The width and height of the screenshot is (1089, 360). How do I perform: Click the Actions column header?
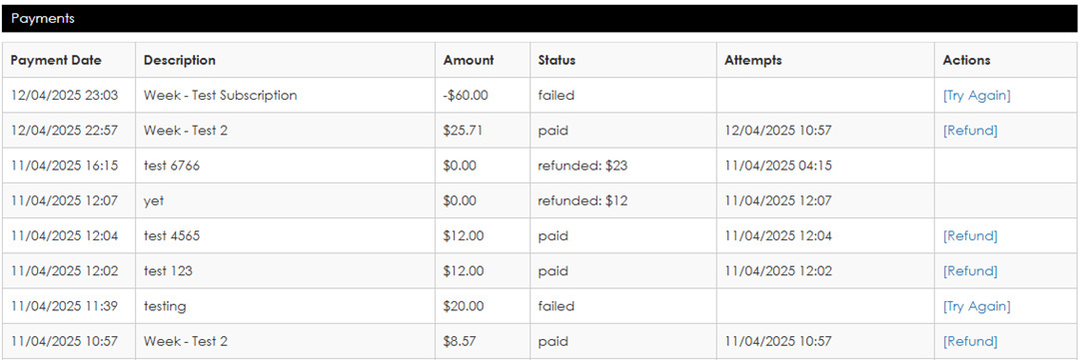[966, 61]
